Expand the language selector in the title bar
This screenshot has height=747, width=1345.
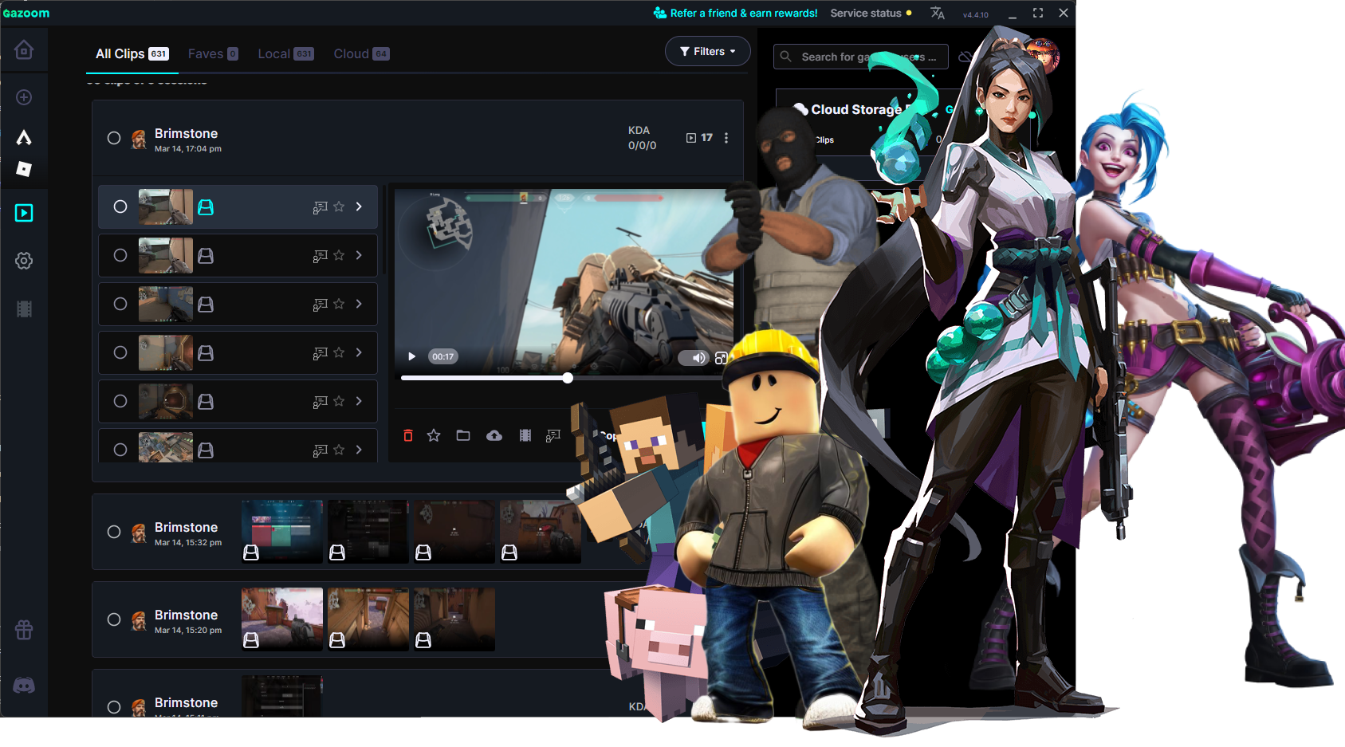tap(937, 14)
